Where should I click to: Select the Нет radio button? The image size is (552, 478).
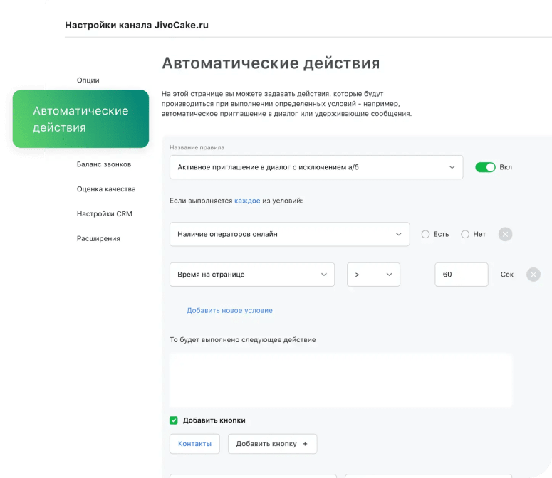click(465, 234)
